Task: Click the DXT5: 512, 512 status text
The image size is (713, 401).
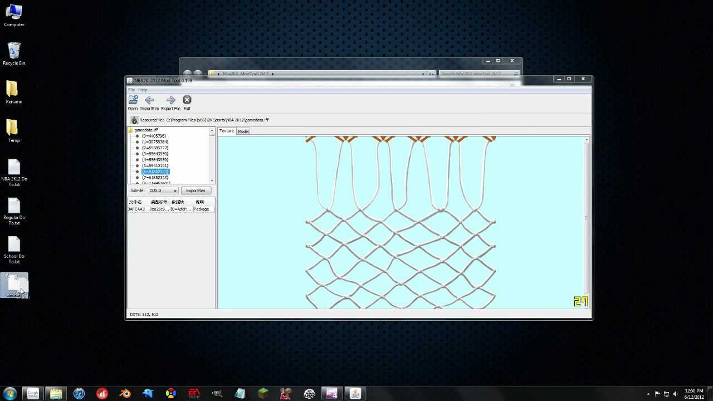Action: [x=144, y=315]
